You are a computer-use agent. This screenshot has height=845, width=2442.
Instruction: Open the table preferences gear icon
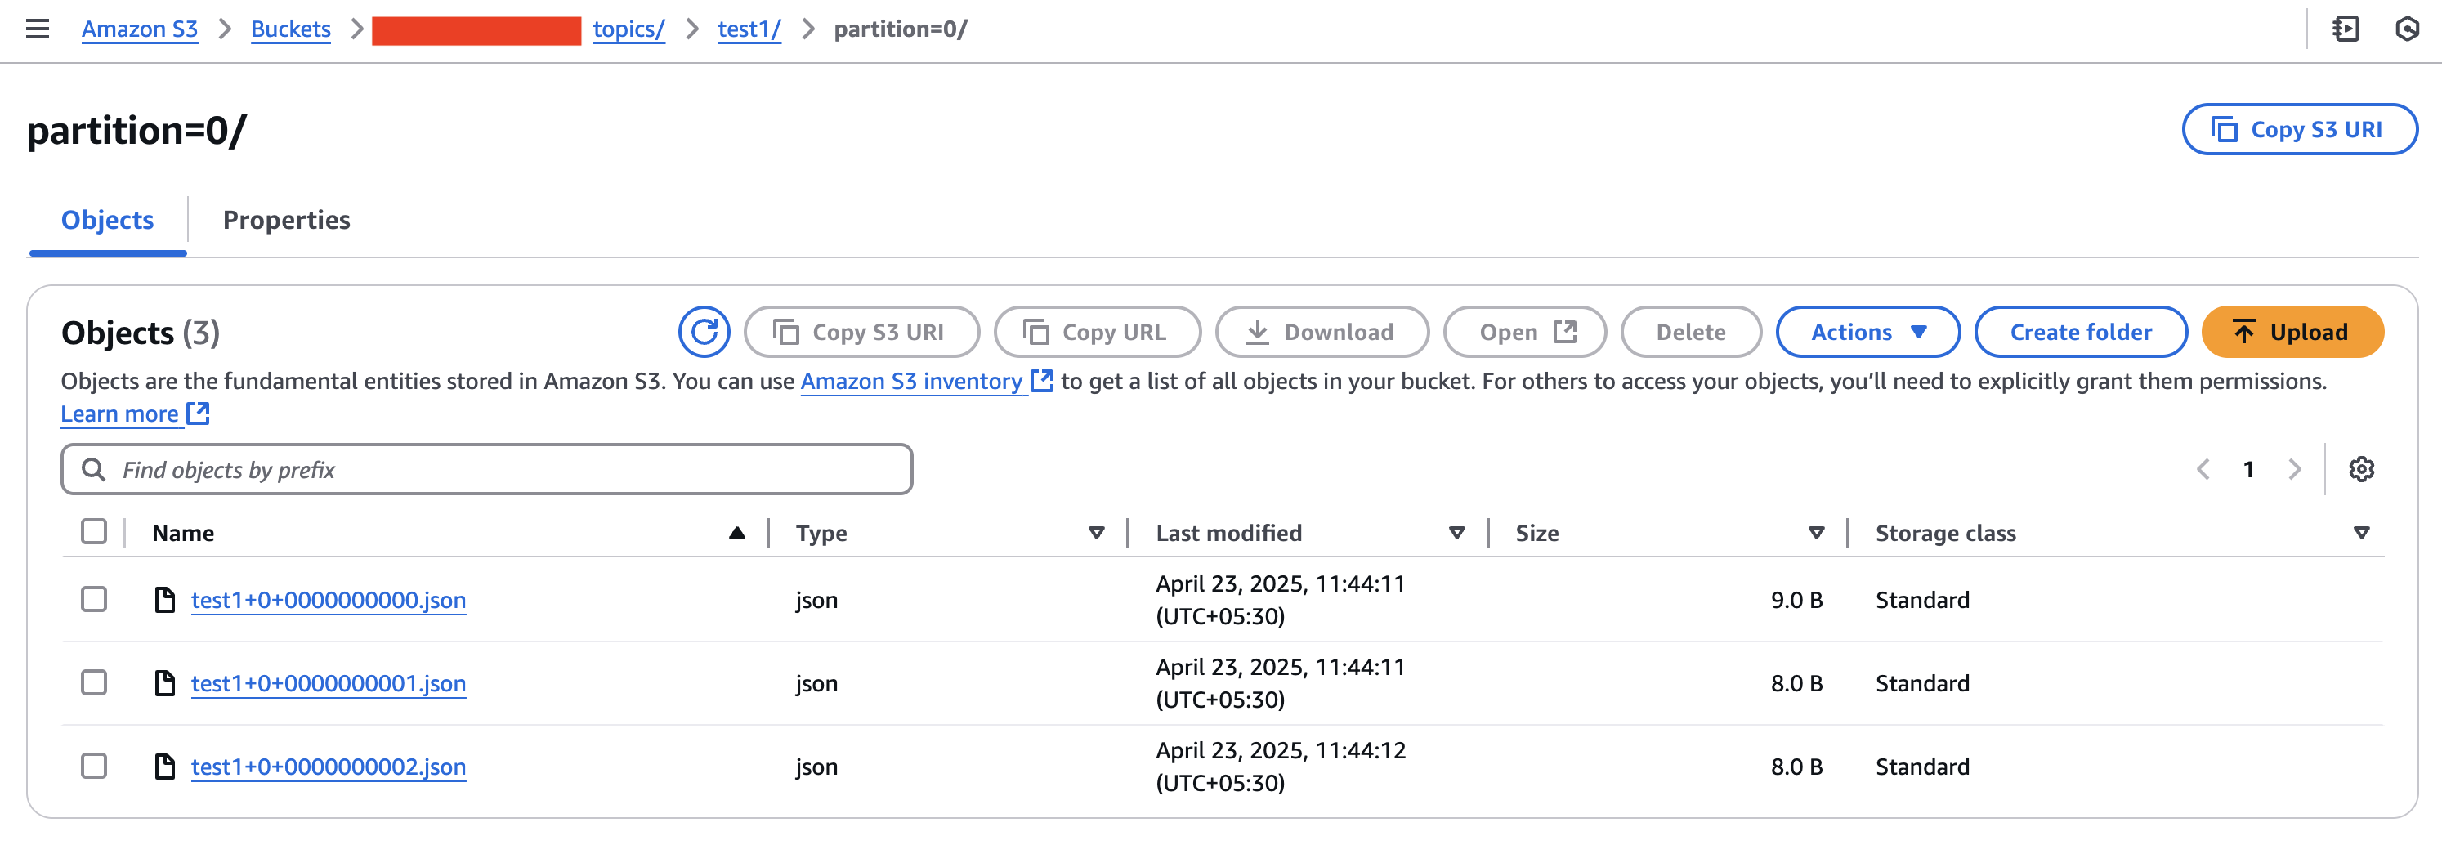pyautogui.click(x=2360, y=469)
